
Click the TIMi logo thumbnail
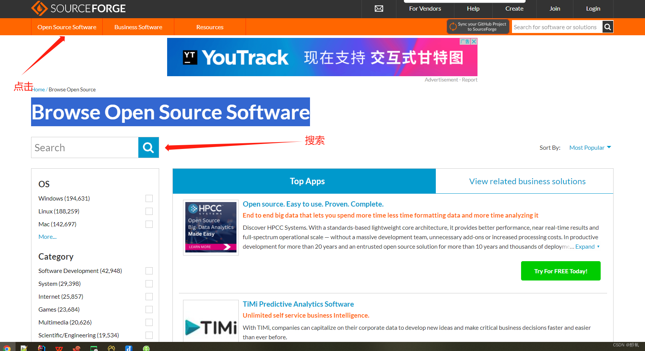pyautogui.click(x=211, y=321)
